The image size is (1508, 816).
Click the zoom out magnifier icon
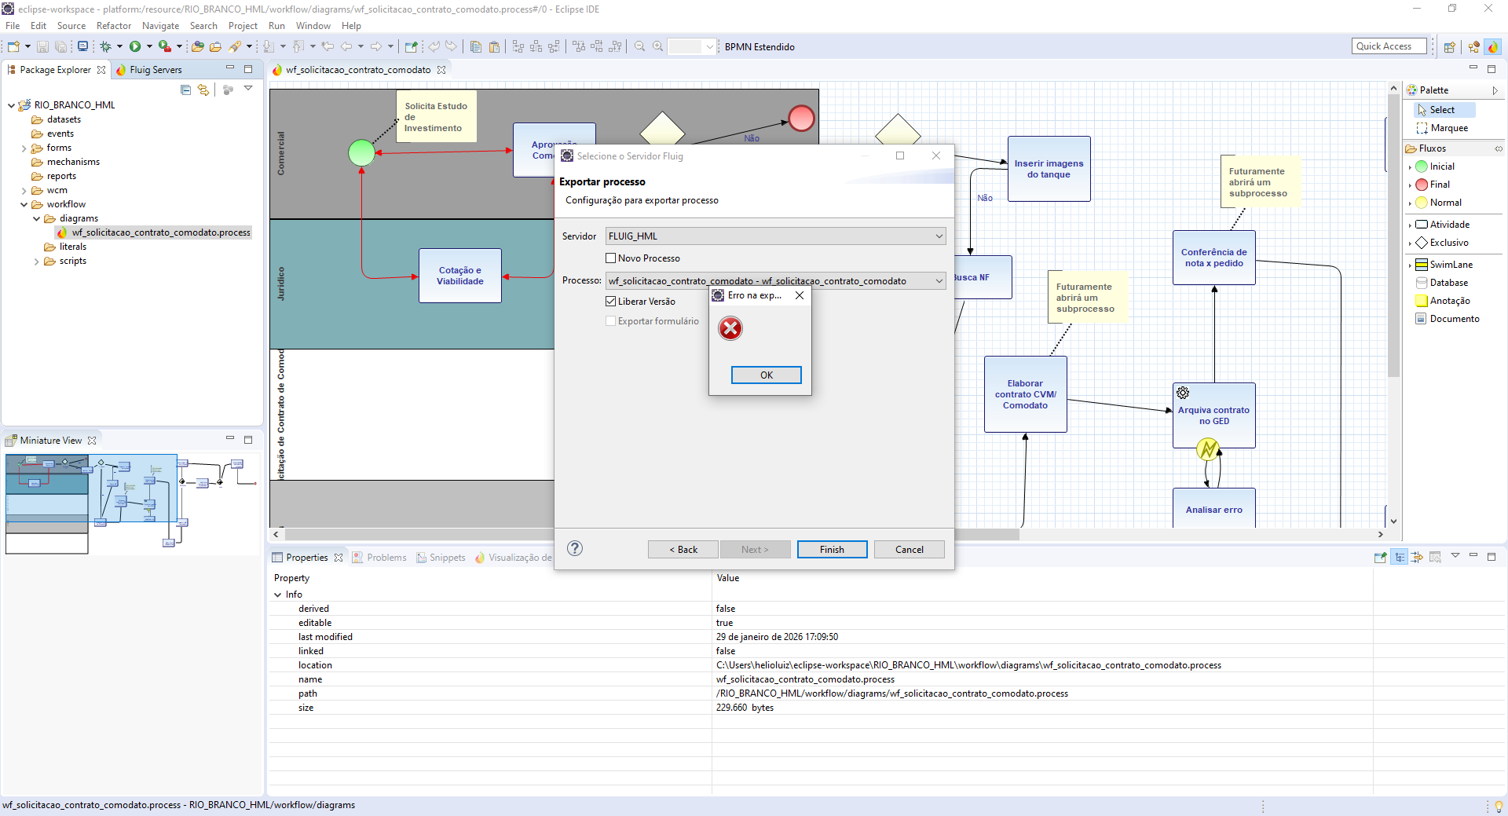(x=639, y=47)
